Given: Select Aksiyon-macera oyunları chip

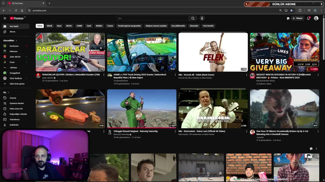Looking at the screenshot, I should [x=156, y=26].
